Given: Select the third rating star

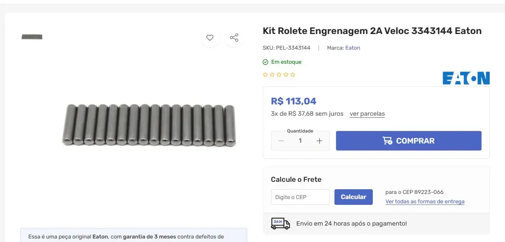Looking at the screenshot, I should pos(279,74).
